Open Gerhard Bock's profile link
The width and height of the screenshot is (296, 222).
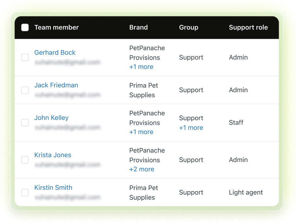[x=55, y=52]
